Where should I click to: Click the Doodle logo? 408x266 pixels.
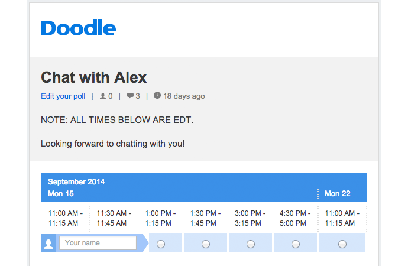(x=78, y=28)
